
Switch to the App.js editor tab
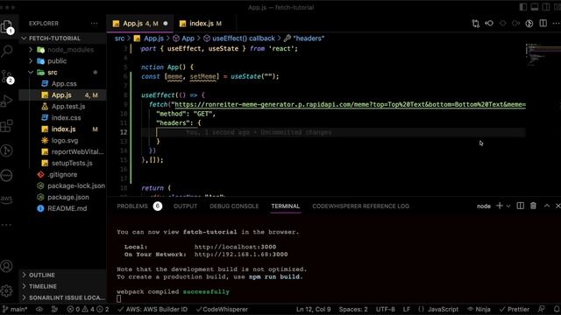coord(140,24)
